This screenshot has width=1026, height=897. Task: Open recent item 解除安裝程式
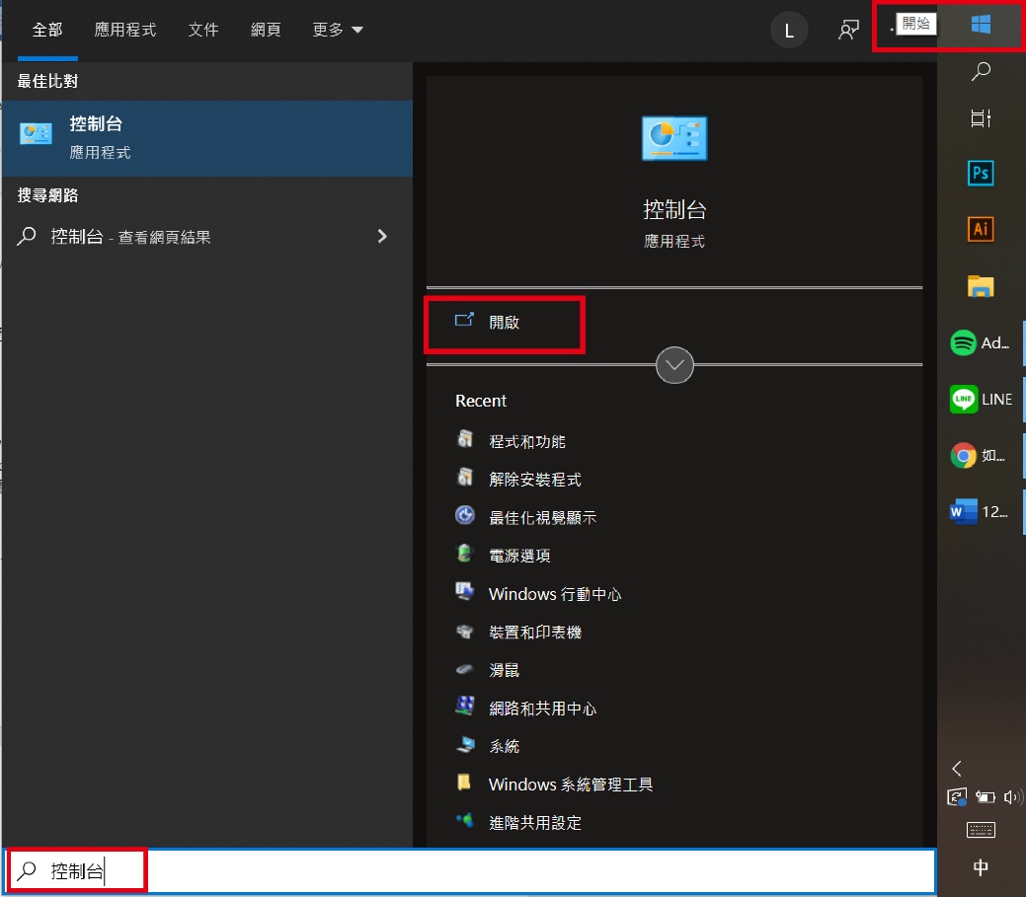[535, 480]
